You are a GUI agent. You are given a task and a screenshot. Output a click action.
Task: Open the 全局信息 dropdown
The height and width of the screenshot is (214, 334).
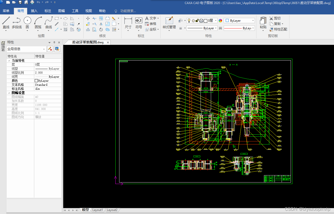[26, 49]
